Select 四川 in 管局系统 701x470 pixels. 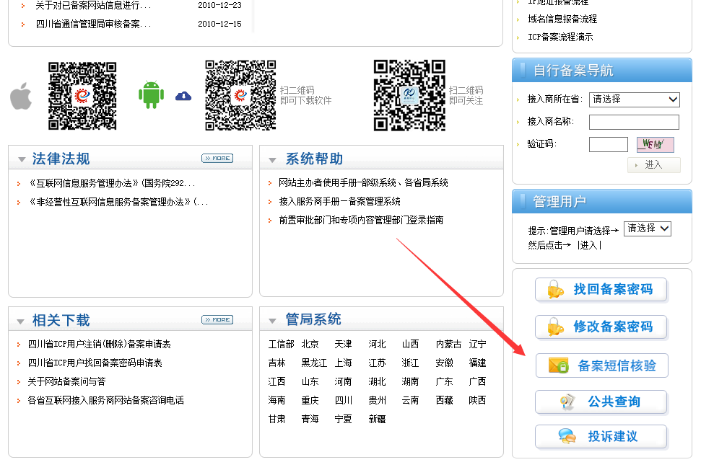[344, 400]
